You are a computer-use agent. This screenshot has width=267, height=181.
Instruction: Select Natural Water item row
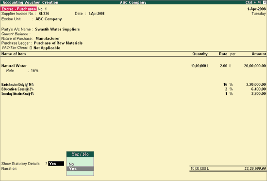coord(133,66)
